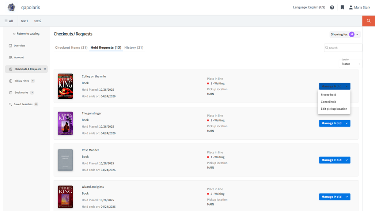Click Manage Hold for Rose Madder
Screen dimensions: 375x211
coord(331,160)
